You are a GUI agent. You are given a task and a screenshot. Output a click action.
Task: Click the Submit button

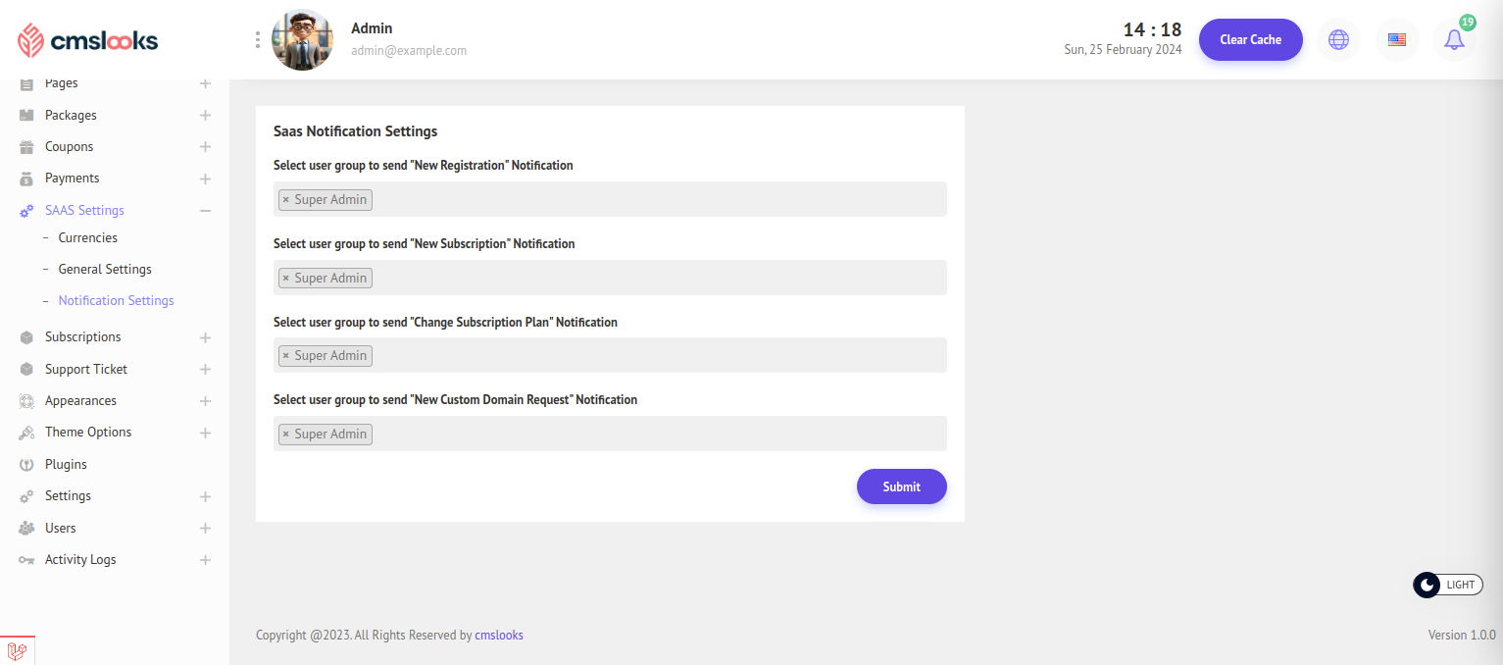(901, 486)
